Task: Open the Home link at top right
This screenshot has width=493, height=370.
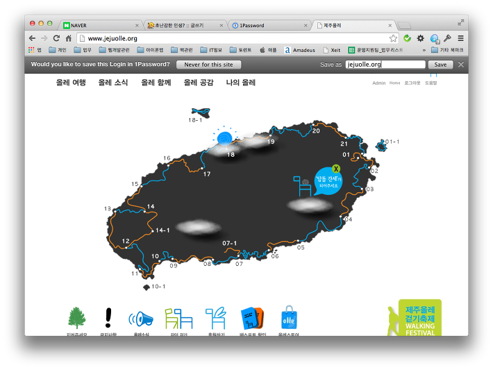Action: (394, 83)
